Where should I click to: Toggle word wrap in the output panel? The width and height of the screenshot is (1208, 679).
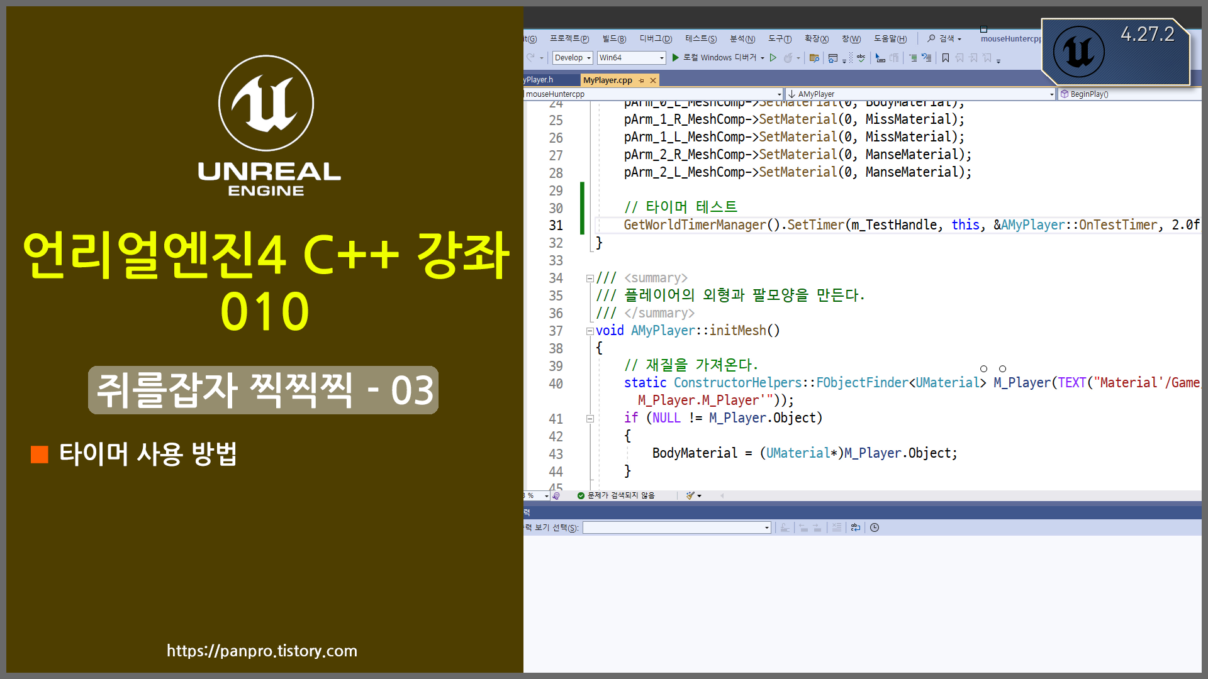(x=855, y=527)
